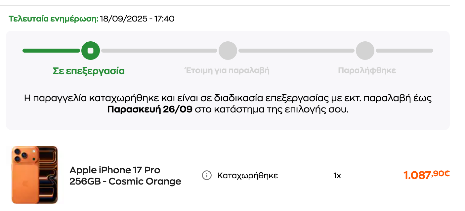465x211 pixels.
Task: Click the 1x quantity indicator
Action: tap(337, 176)
